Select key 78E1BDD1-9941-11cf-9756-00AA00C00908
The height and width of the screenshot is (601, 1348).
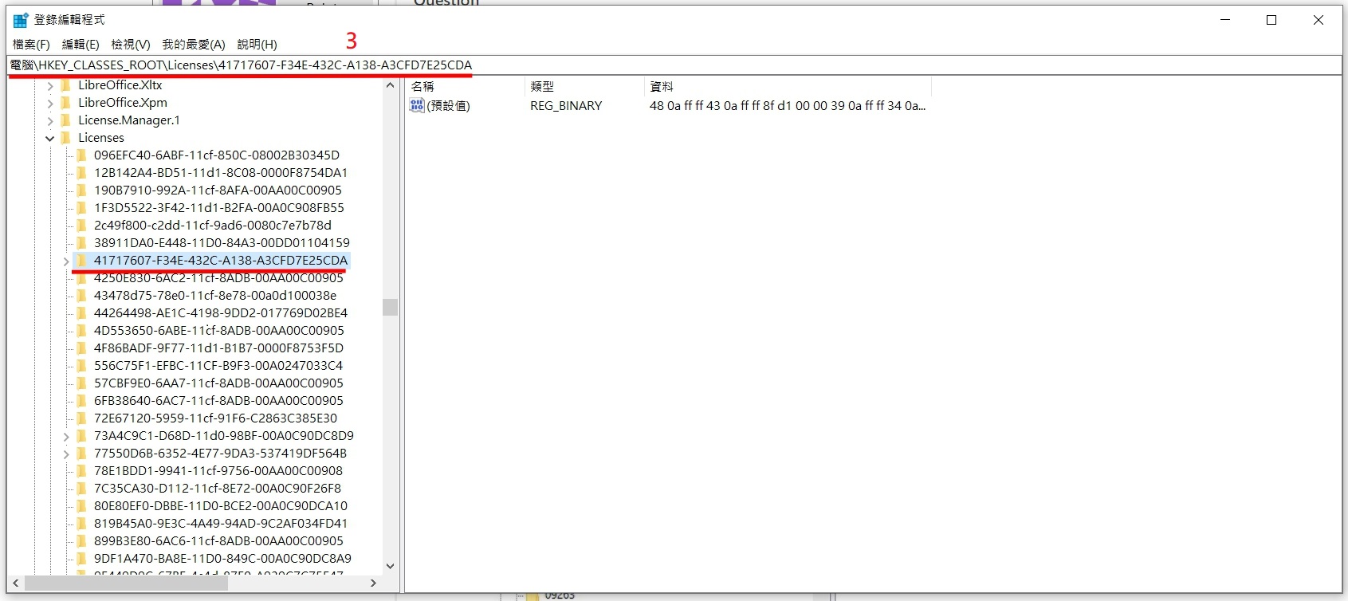pos(218,471)
